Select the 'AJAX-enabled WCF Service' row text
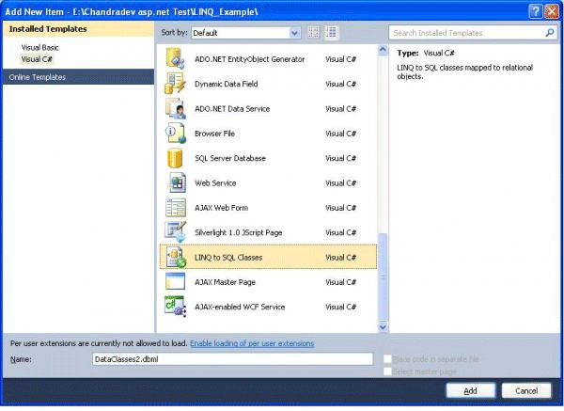 (240, 307)
